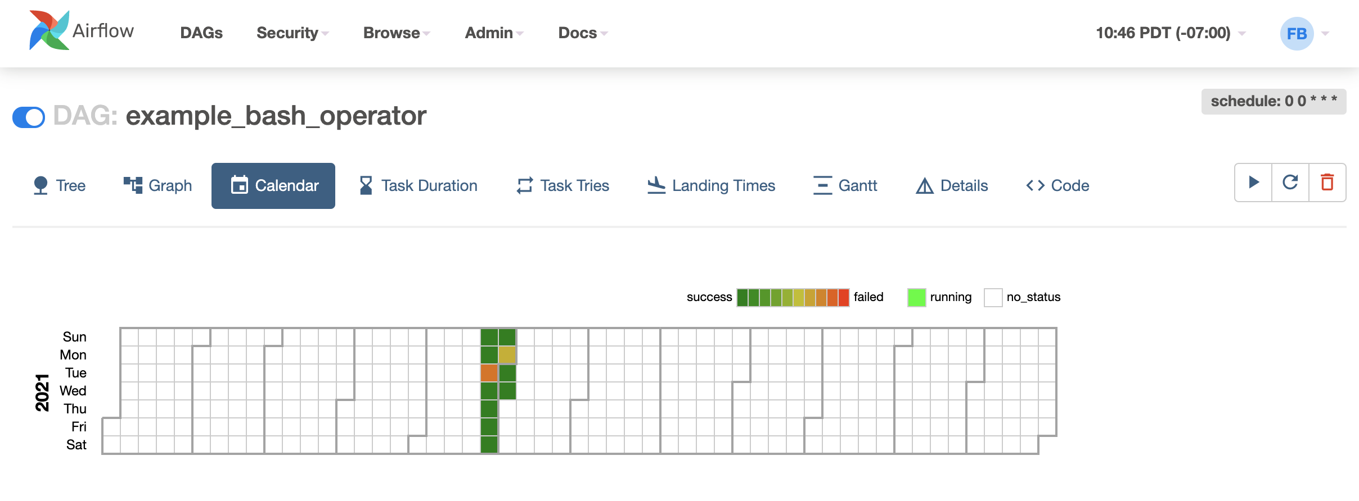The image size is (1359, 501).
Task: Go to the DAGs menu item
Action: 201,33
